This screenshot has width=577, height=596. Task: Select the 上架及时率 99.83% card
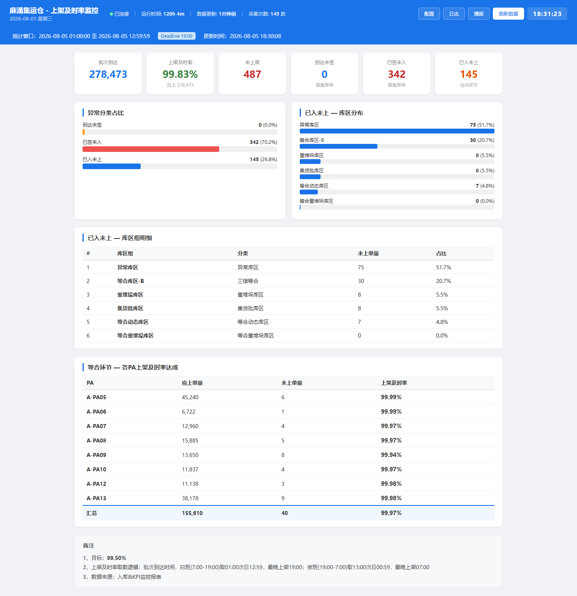click(x=180, y=73)
